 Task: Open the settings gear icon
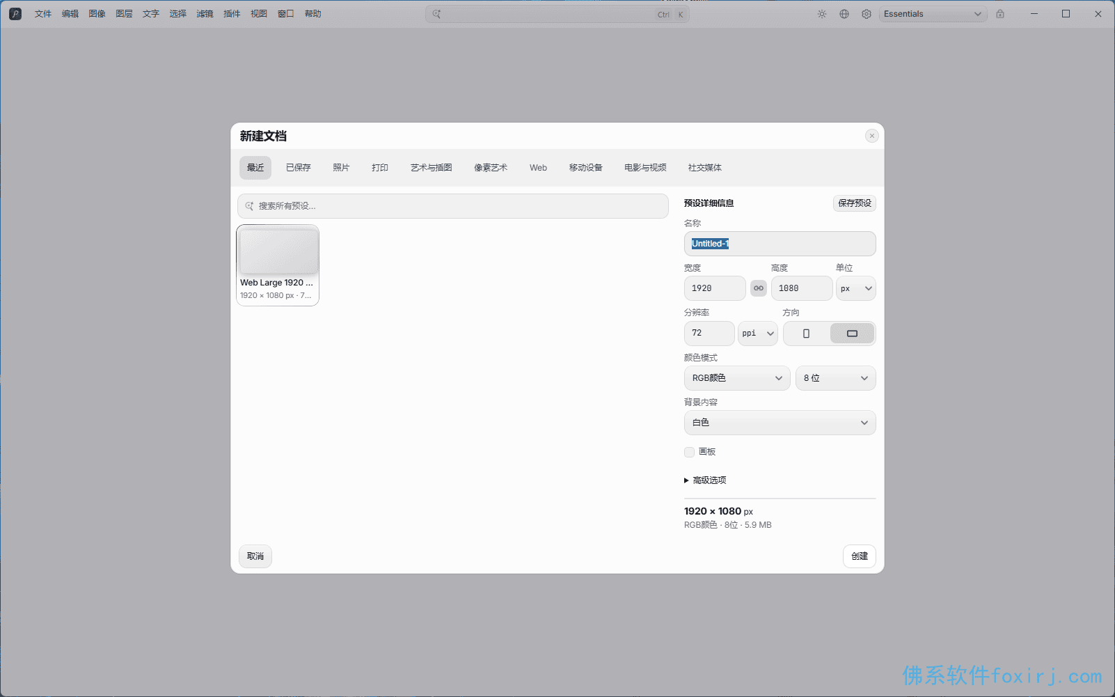coord(867,14)
